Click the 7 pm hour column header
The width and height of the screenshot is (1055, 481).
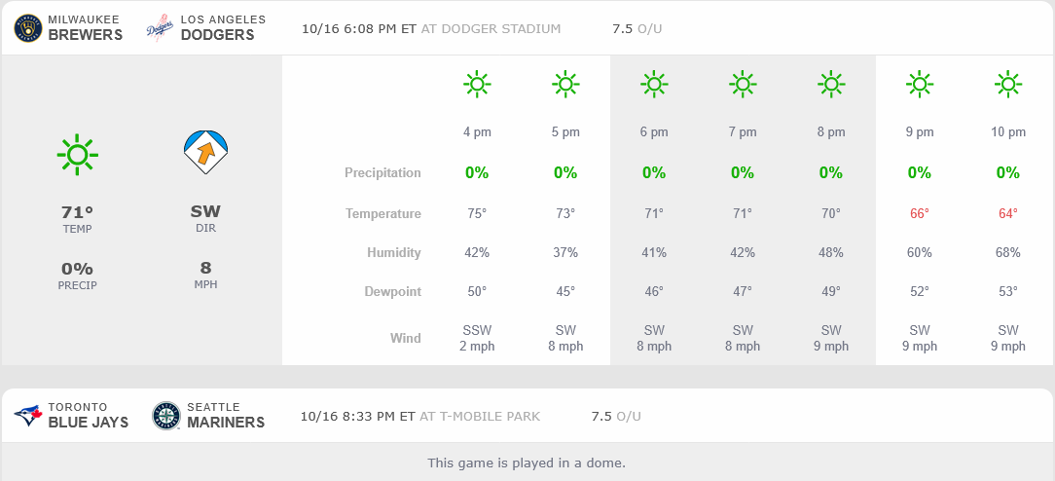pos(743,132)
